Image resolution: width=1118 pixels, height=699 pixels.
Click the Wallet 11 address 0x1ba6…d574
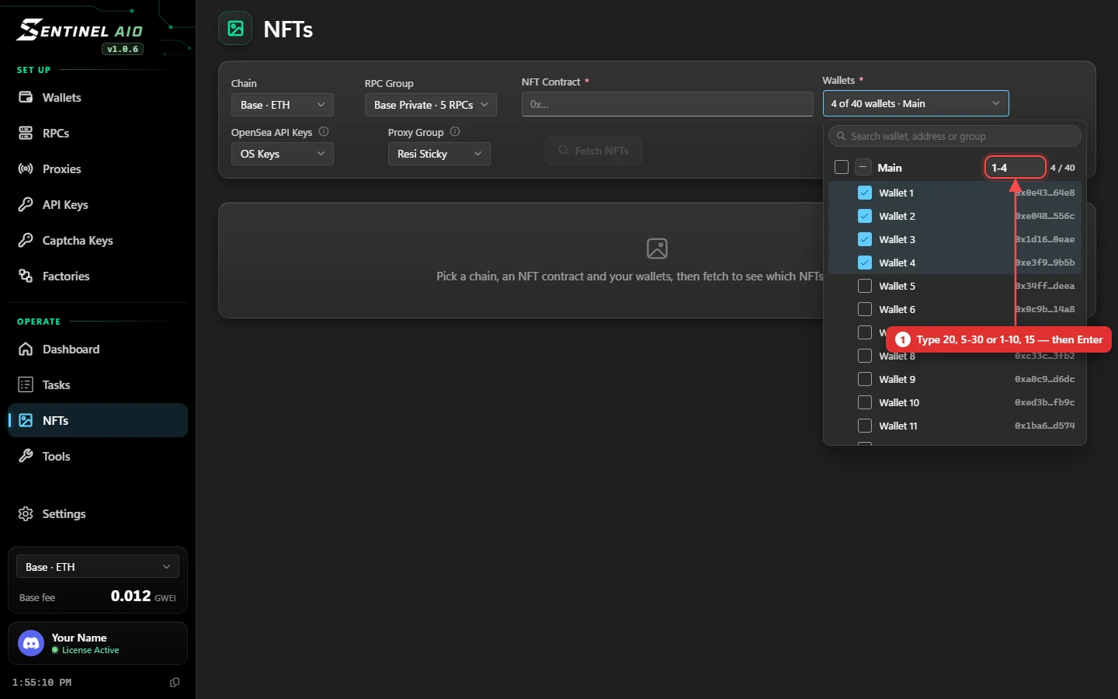[1045, 426]
